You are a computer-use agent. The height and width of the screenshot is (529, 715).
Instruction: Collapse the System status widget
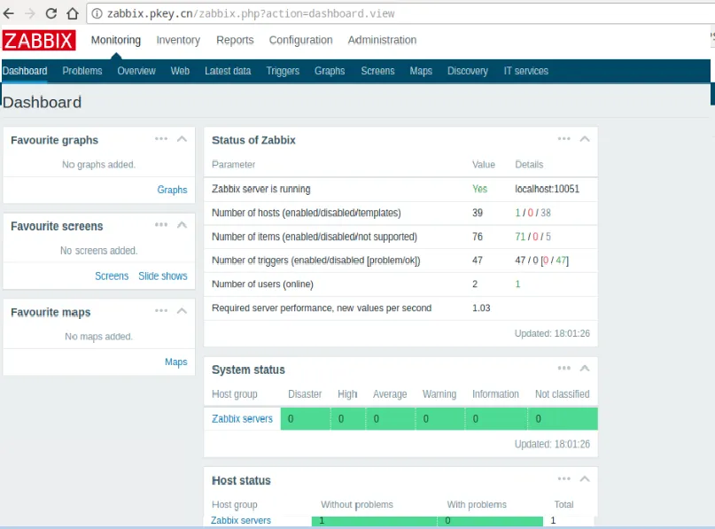(585, 368)
